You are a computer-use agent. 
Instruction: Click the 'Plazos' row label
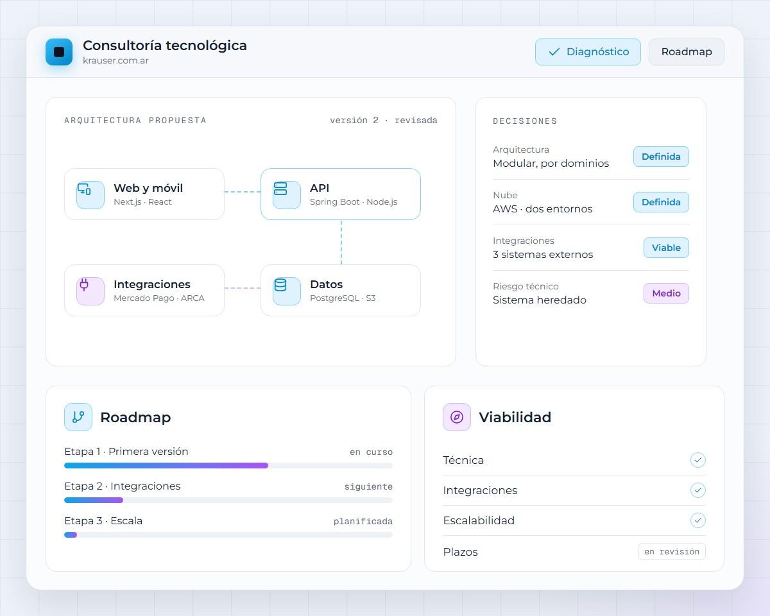pyautogui.click(x=460, y=552)
